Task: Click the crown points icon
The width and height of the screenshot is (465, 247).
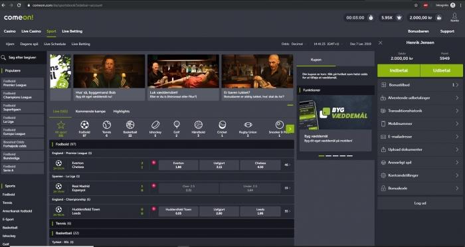Action: pyautogui.click(x=399, y=18)
